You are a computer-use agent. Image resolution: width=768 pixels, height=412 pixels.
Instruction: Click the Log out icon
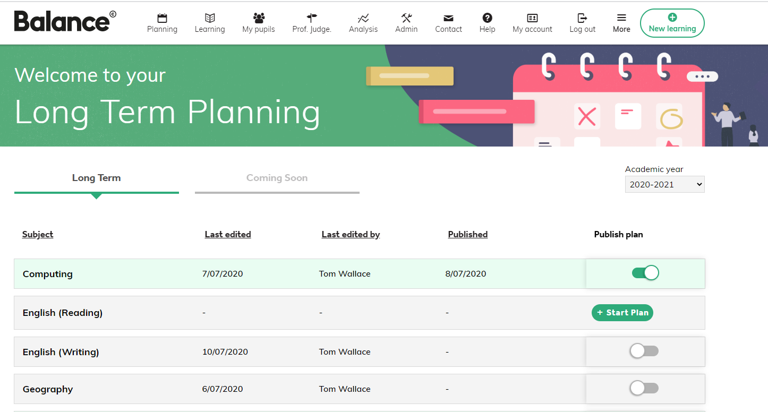point(582,18)
